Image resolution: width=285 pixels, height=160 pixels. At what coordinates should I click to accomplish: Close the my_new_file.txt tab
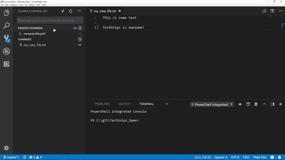120,11
